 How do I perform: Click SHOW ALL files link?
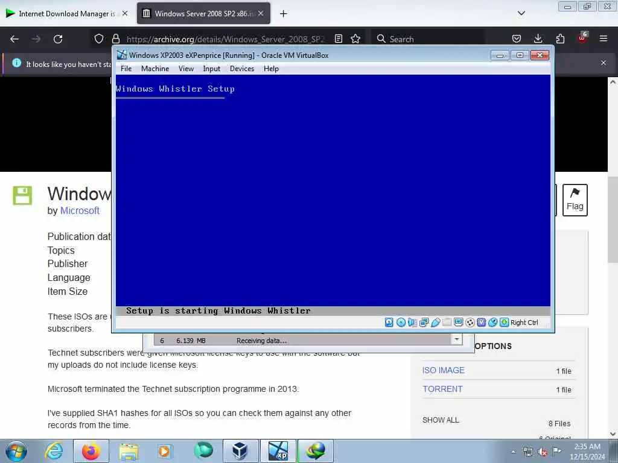coord(441,420)
